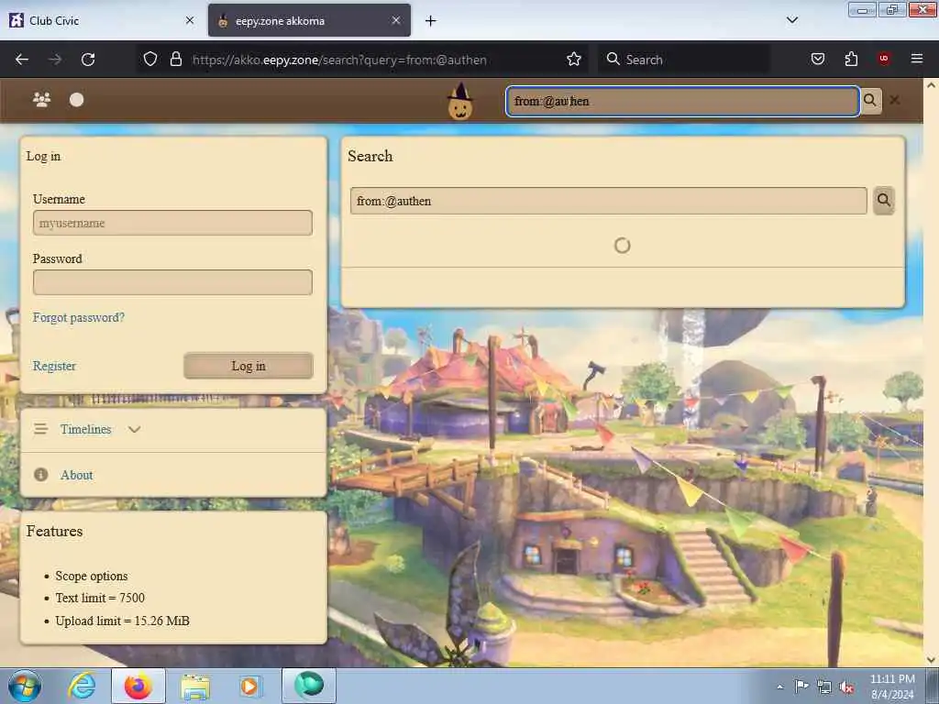Image resolution: width=939 pixels, height=704 pixels.
Task: Close the Club Civic tab
Action: pyautogui.click(x=189, y=20)
